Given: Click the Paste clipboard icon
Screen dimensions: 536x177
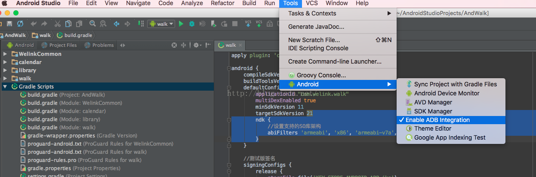Looking at the screenshot, I should click(79, 24).
